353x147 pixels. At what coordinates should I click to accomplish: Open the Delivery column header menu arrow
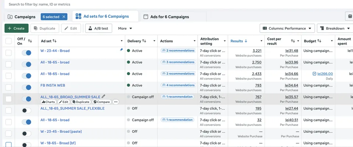tap(154, 41)
